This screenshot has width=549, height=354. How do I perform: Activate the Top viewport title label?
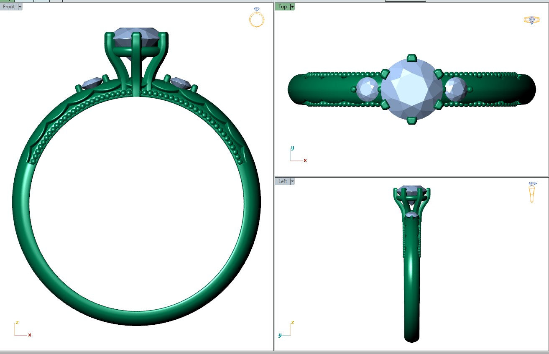(x=283, y=7)
